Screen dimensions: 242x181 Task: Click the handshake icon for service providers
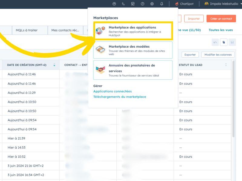tap(100, 70)
